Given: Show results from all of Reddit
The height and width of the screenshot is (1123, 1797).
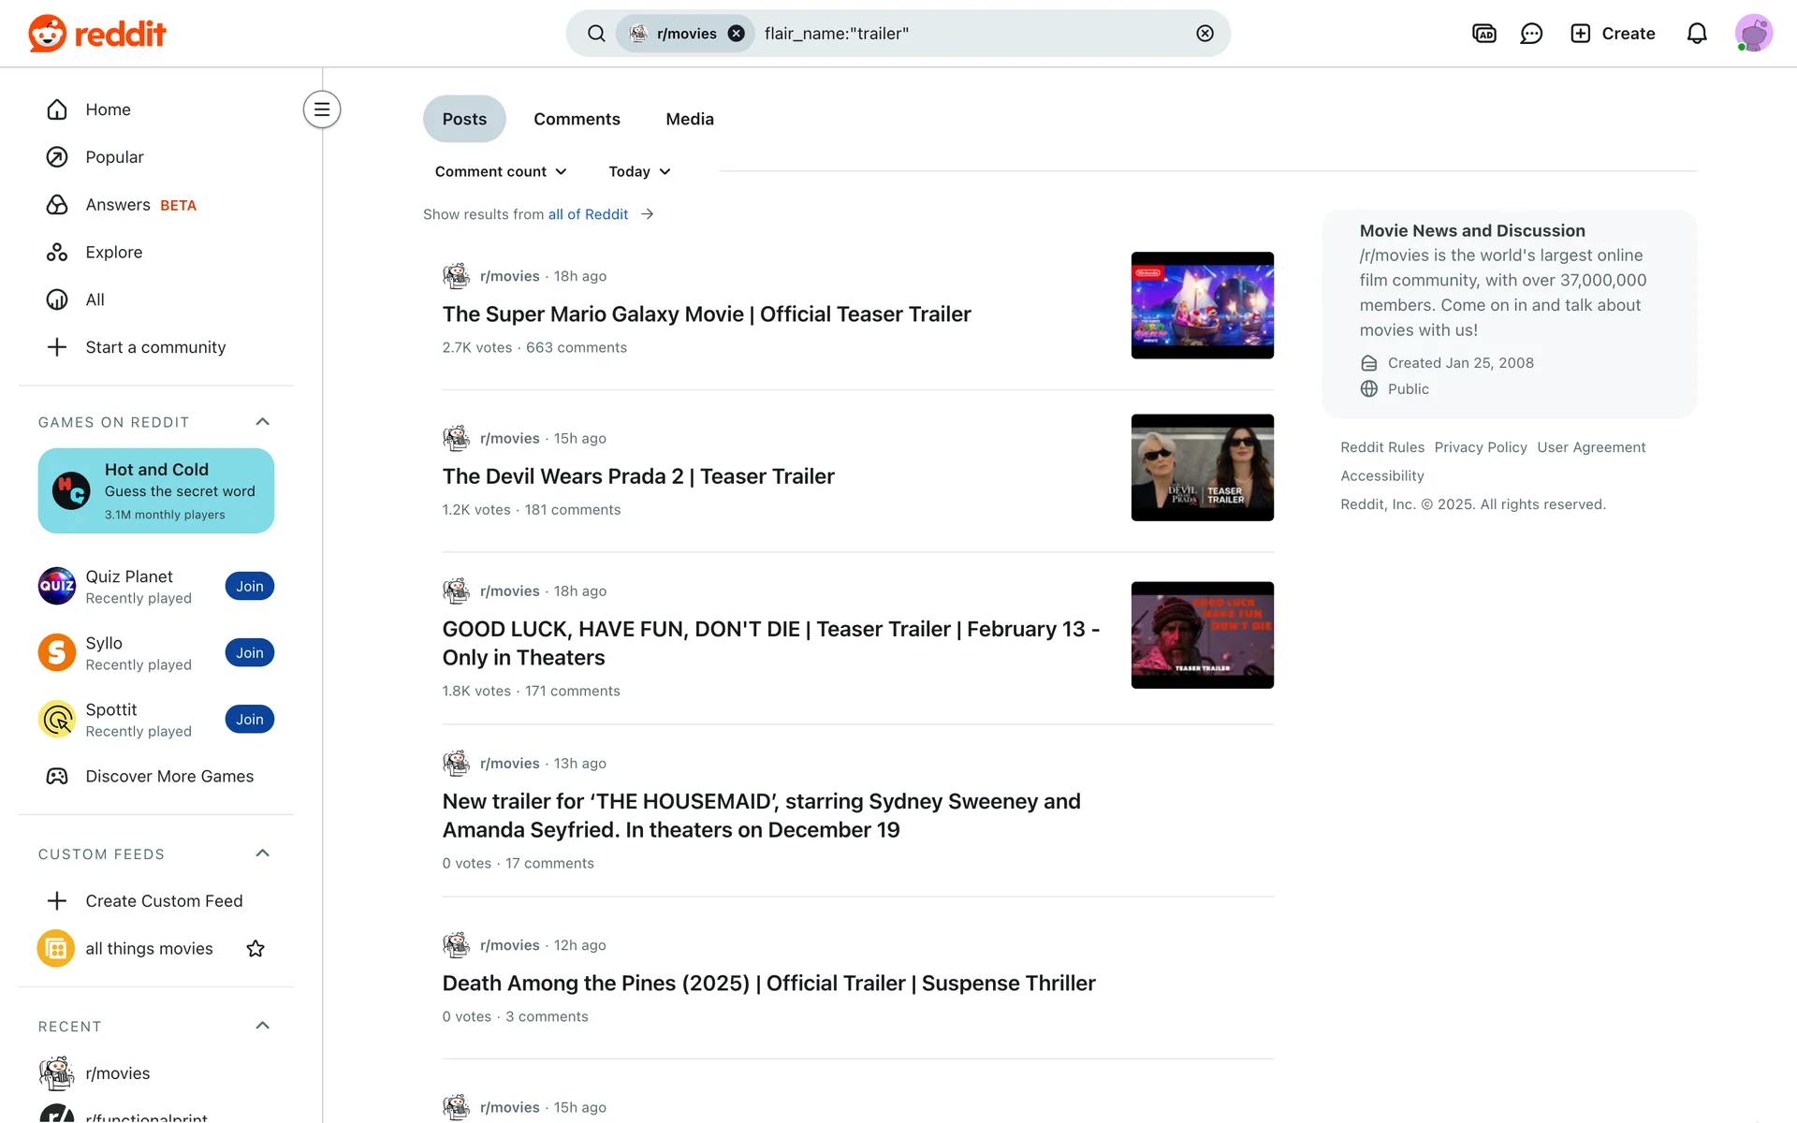Looking at the screenshot, I should click(x=588, y=214).
